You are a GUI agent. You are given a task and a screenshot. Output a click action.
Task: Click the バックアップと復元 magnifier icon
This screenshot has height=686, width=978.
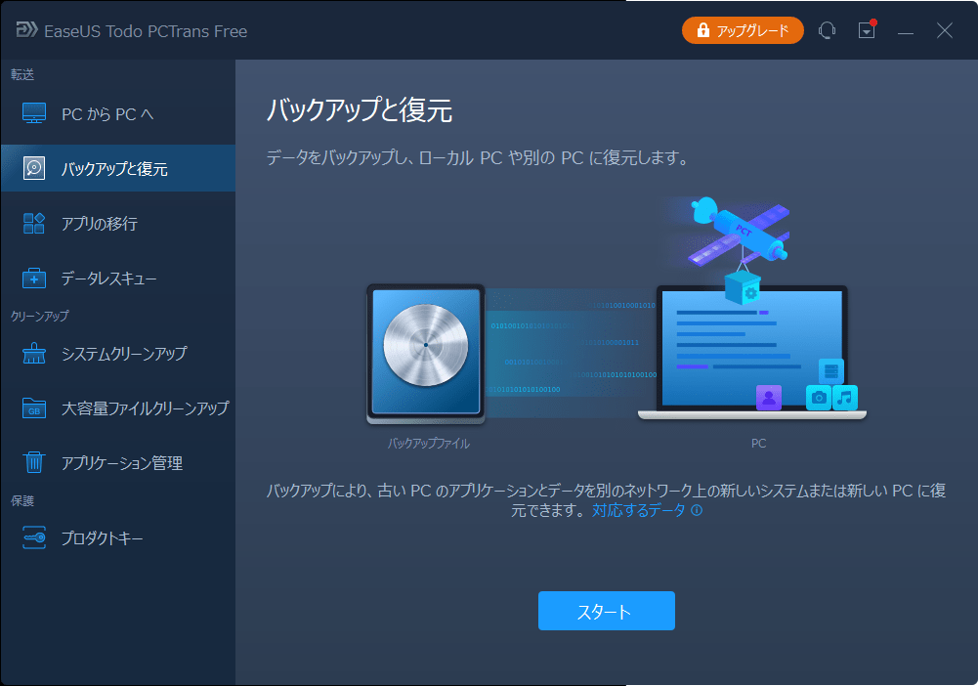[x=33, y=168]
